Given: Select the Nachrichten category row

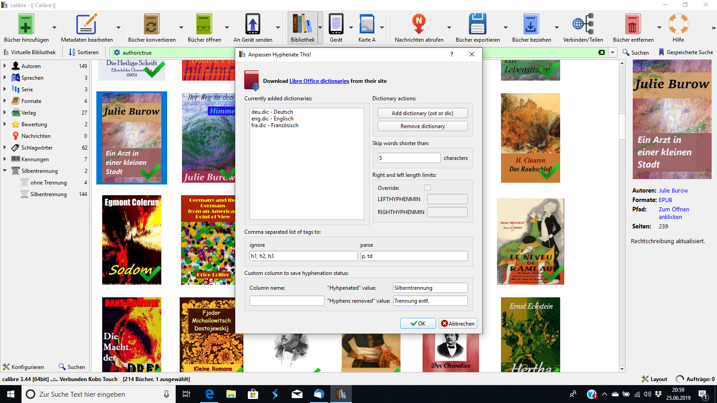Looking at the screenshot, I should pos(45,136).
